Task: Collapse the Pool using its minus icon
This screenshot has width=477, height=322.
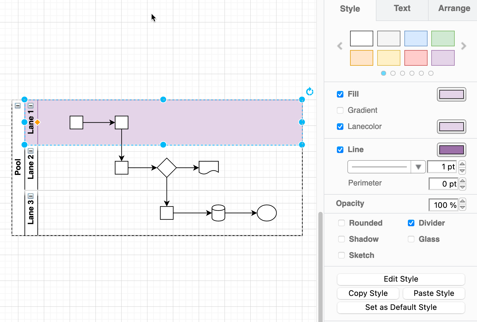Action: [x=18, y=106]
